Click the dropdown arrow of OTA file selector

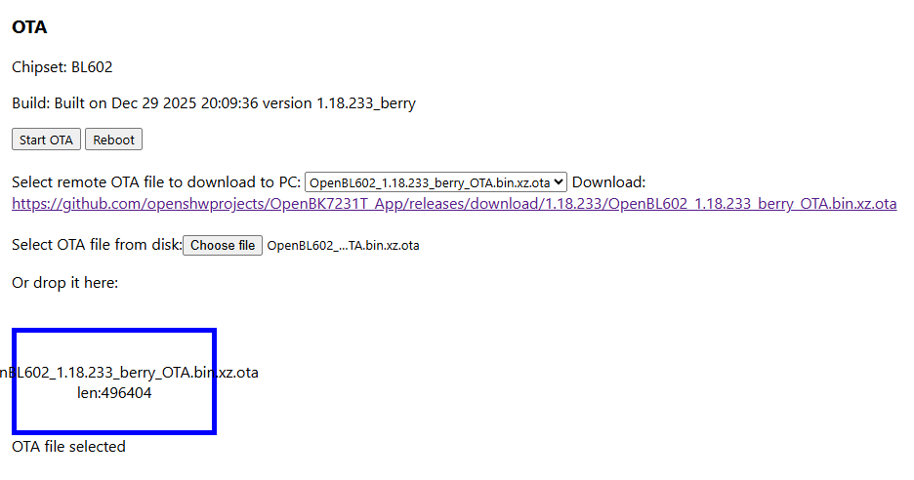click(559, 182)
